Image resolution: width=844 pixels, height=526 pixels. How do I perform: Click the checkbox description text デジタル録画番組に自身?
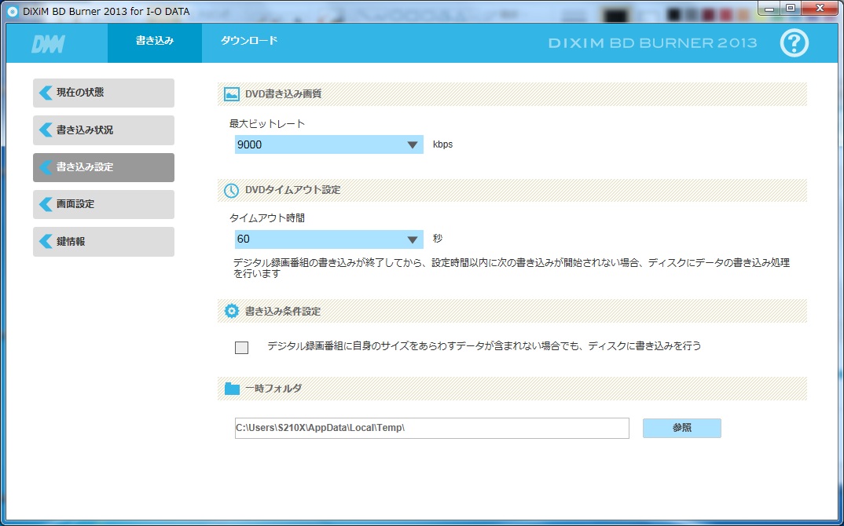coord(484,346)
